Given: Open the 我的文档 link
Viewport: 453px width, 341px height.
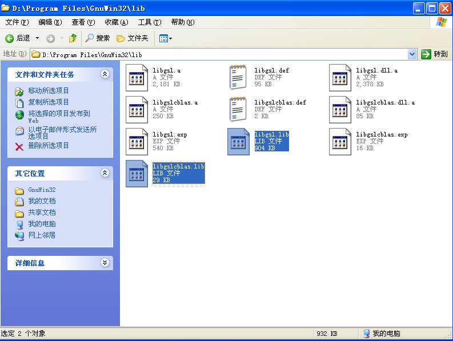Looking at the screenshot, I should 42,201.
